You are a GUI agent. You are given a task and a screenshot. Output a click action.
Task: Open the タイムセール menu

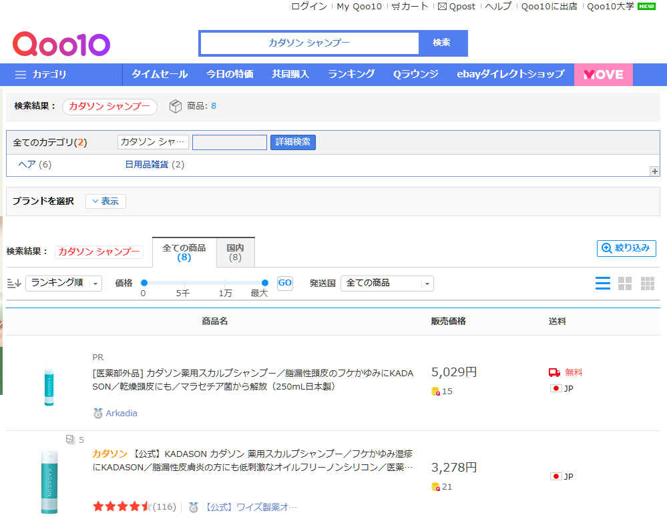[160, 75]
